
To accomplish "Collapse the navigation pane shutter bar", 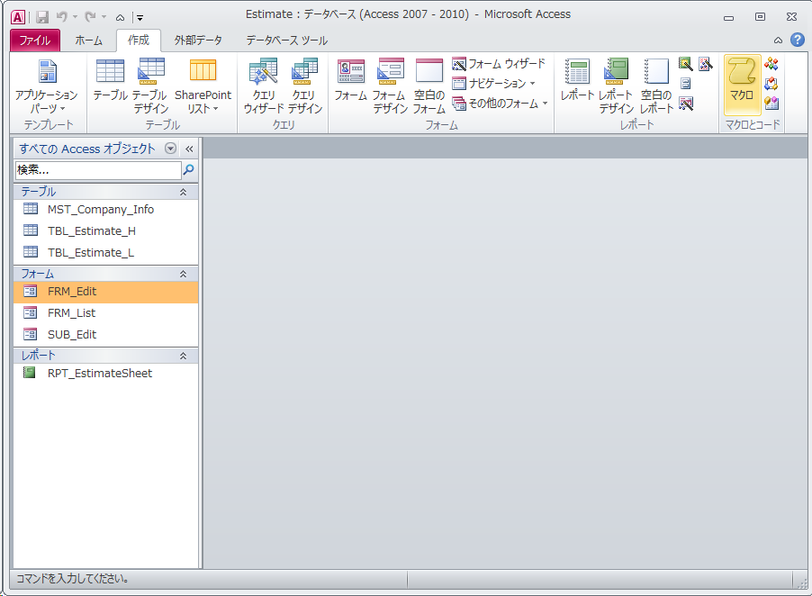I will click(189, 149).
